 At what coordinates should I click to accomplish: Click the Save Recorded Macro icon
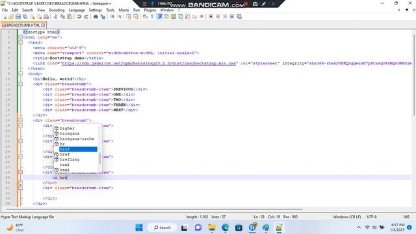[239, 16]
